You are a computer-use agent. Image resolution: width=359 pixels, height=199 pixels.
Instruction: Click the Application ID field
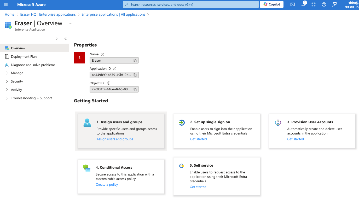[x=114, y=75]
